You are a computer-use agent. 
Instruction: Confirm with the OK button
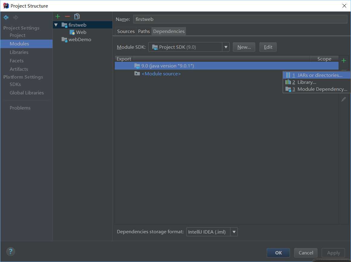278,253
